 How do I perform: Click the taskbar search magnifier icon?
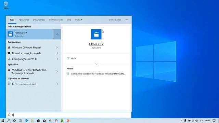point(9,121)
